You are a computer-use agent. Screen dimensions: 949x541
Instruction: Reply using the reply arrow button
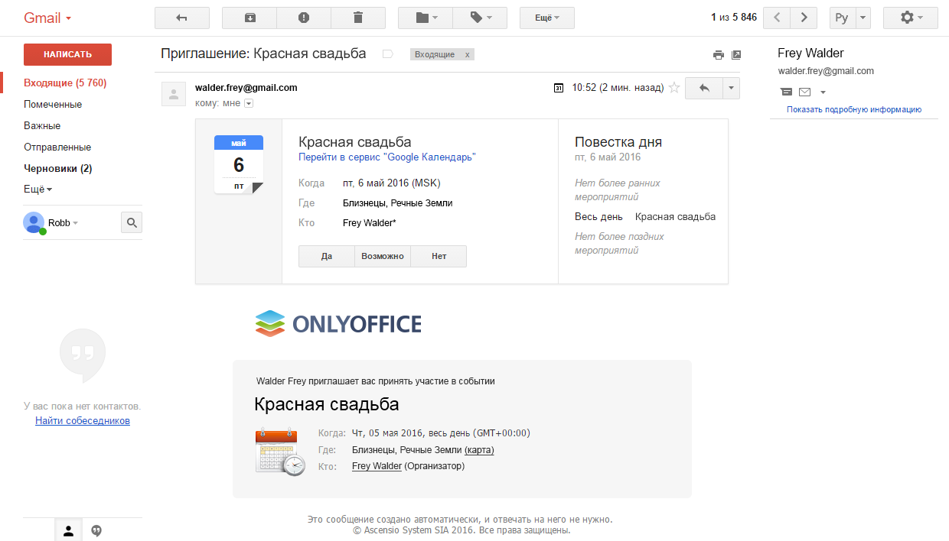pos(704,88)
